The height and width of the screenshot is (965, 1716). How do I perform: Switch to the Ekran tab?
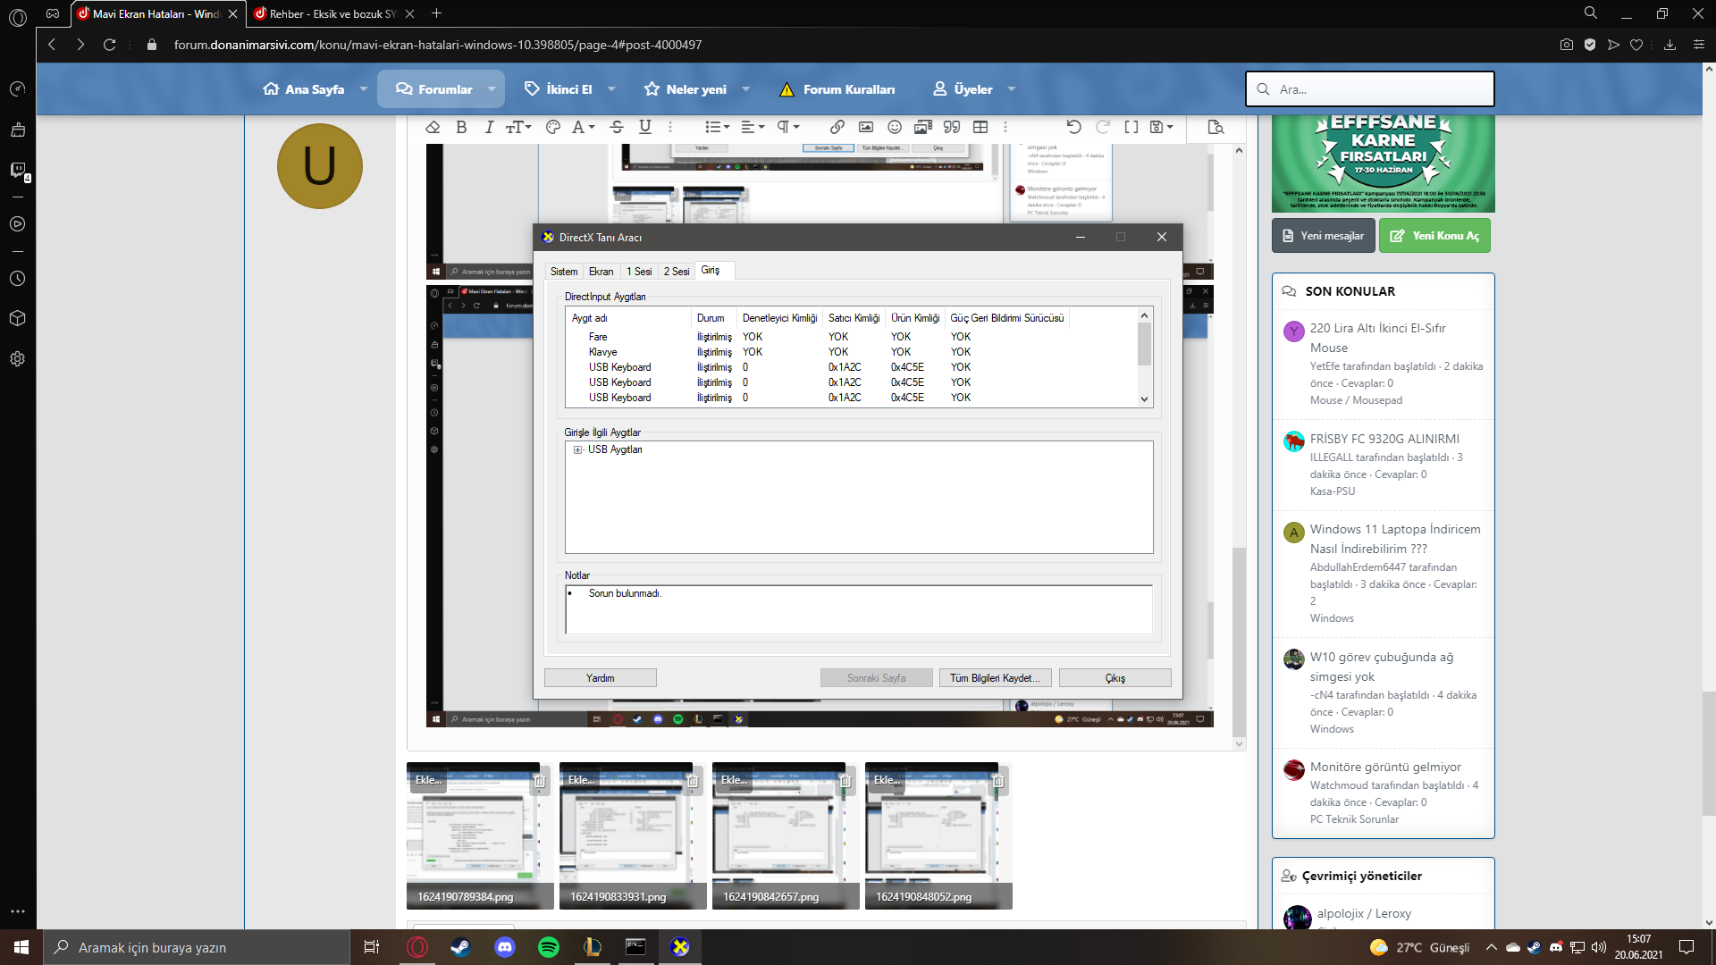point(601,271)
